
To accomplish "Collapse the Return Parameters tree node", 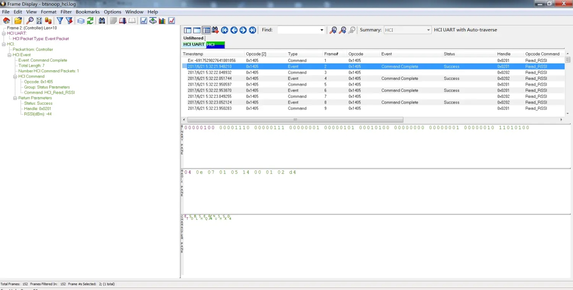I will coord(15,98).
